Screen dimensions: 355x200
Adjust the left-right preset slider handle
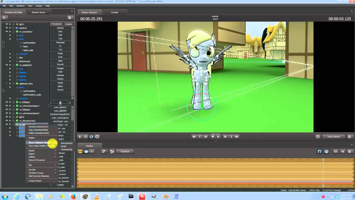60,103
